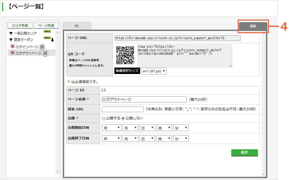Click the QR コード label
This screenshot has width=289, height=180.
point(76,54)
